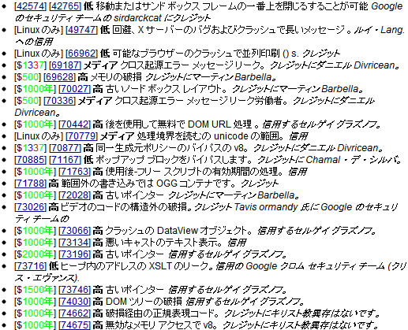Screen dimensions: 408x330
Task: Click 'Google' at the end of the first row
Action: pyautogui.click(x=387, y=6)
